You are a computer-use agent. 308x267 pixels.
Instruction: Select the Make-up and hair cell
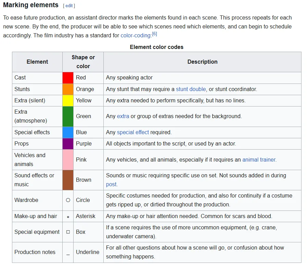pyautogui.click(x=37, y=216)
